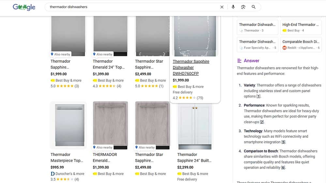
Task: Click 'Best Buy & more' under Sapphire 24" Built
Action: click(195, 174)
